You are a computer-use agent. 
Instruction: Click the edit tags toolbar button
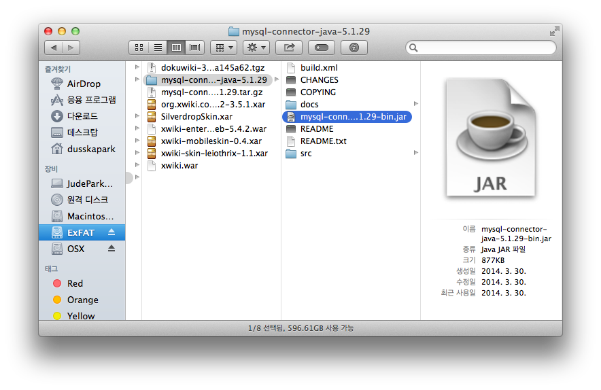pyautogui.click(x=321, y=48)
